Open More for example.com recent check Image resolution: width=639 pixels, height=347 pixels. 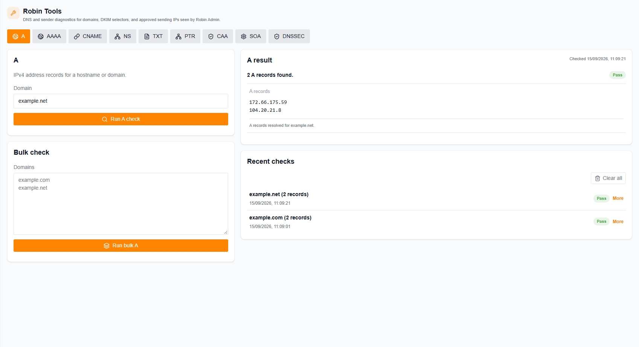click(x=618, y=222)
